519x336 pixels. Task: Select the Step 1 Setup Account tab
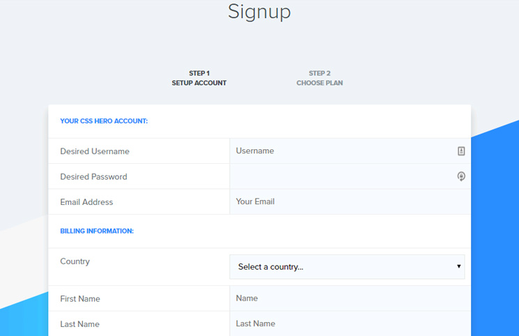(199, 78)
